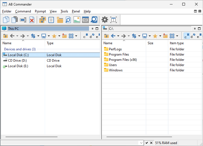The height and width of the screenshot is (146, 203).
Task: Expand left panel back history dropdown
Action: pos(17,36)
